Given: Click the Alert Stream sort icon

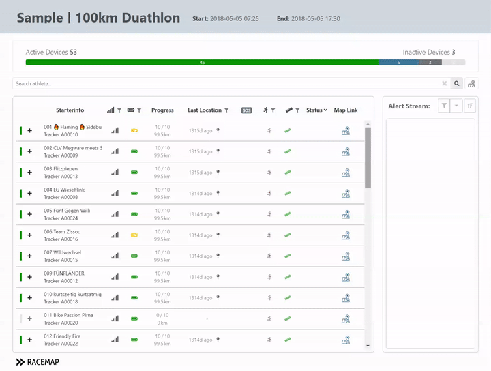Looking at the screenshot, I should [470, 106].
